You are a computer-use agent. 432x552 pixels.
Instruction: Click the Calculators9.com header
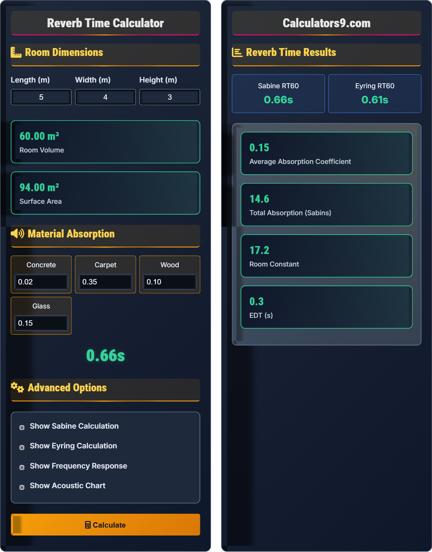(327, 23)
